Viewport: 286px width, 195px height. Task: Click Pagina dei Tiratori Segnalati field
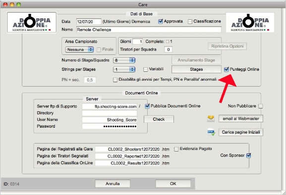tap(128, 156)
